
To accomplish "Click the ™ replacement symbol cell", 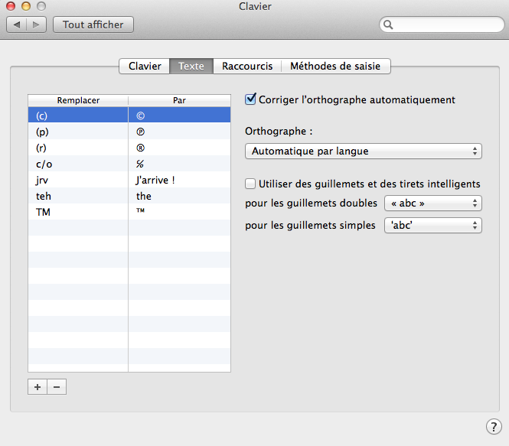I will (180, 212).
